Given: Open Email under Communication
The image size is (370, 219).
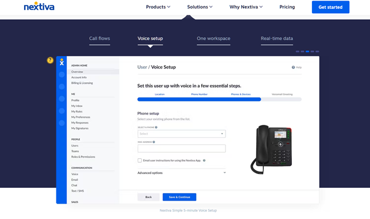Looking at the screenshot, I should (x=74, y=180).
